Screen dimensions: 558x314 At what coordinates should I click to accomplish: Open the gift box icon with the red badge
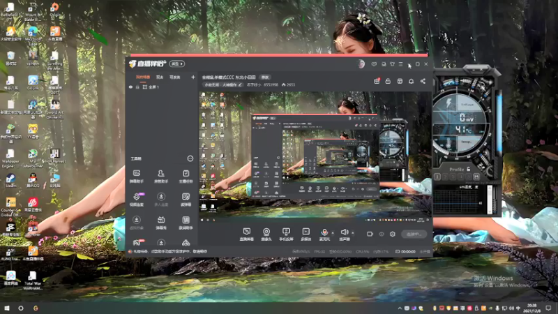point(377,81)
